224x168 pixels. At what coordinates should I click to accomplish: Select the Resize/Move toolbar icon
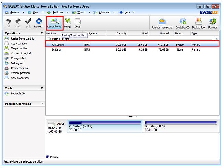tap(54, 21)
